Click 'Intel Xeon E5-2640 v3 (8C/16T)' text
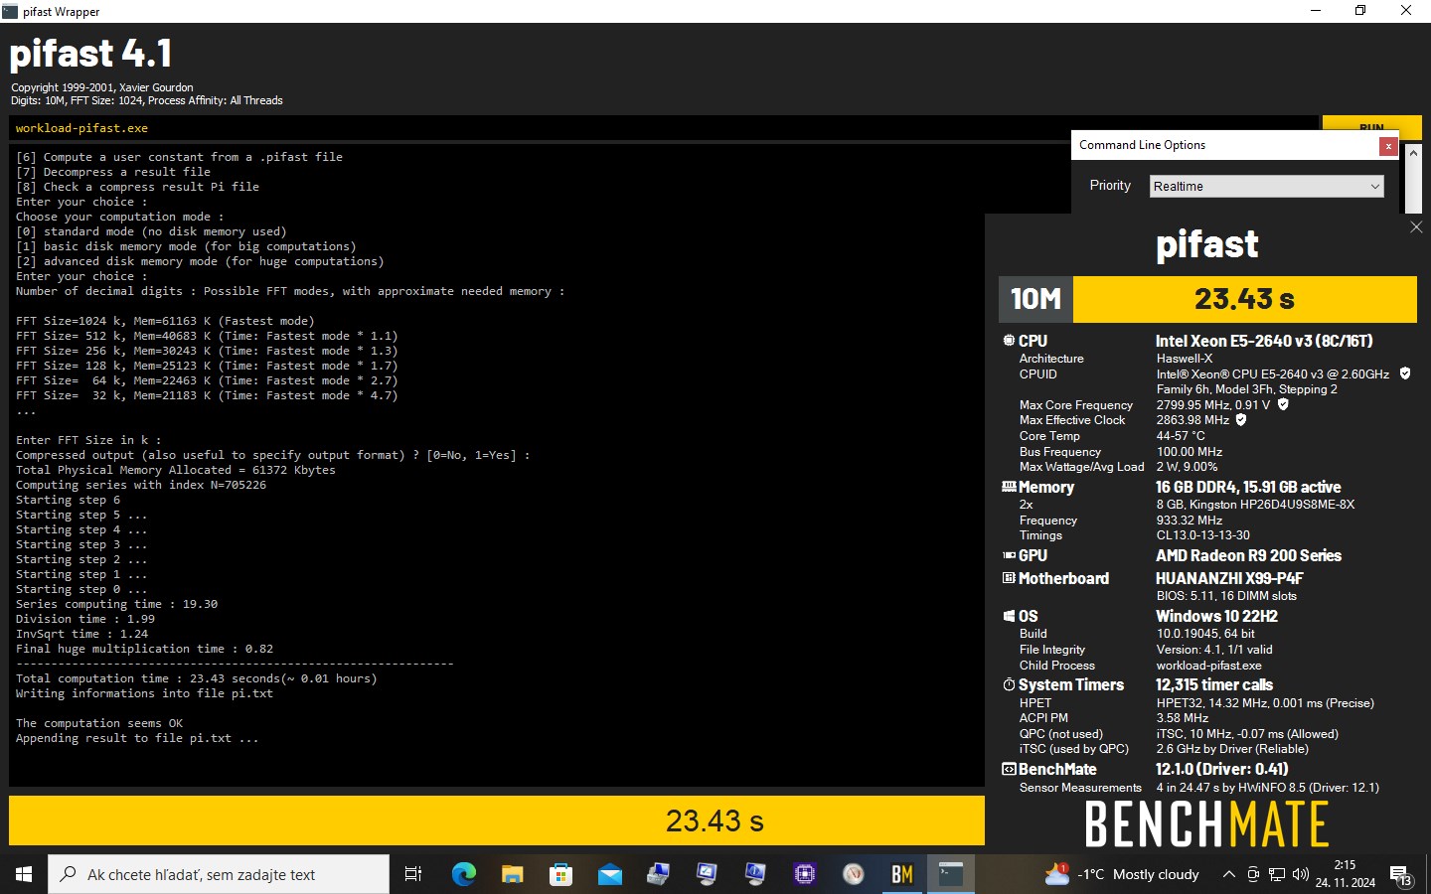 click(1264, 341)
